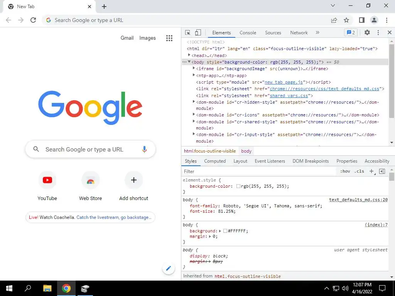Expand the background shorthand property triangle

(220, 231)
